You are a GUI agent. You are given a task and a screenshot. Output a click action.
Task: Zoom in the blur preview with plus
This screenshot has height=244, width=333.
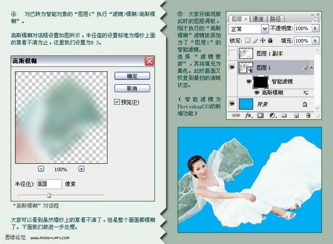coord(81,169)
